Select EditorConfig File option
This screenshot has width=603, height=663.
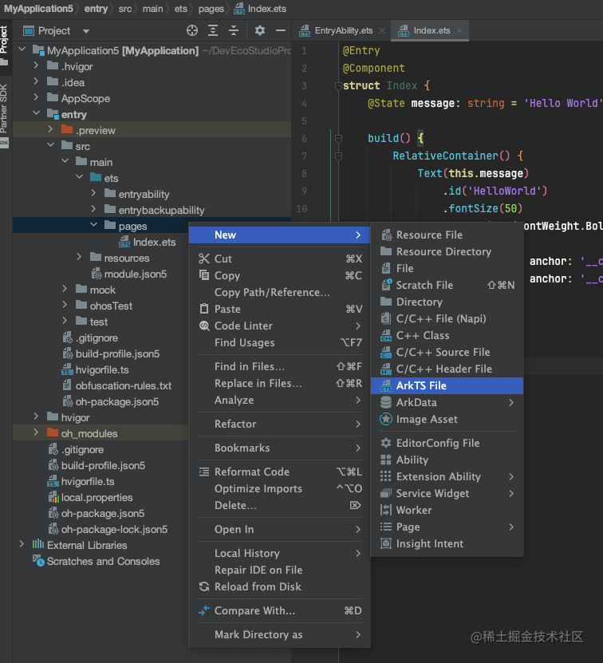[447, 443]
